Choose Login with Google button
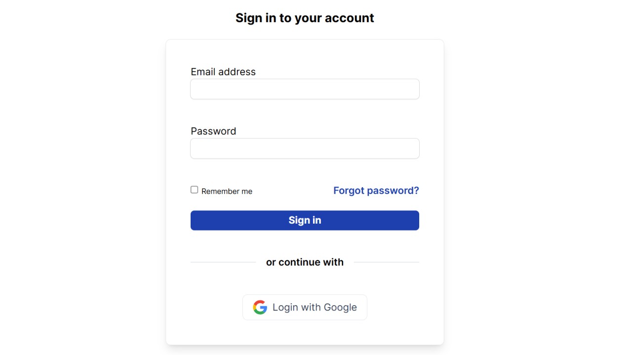This screenshot has width=632, height=355. tap(305, 307)
